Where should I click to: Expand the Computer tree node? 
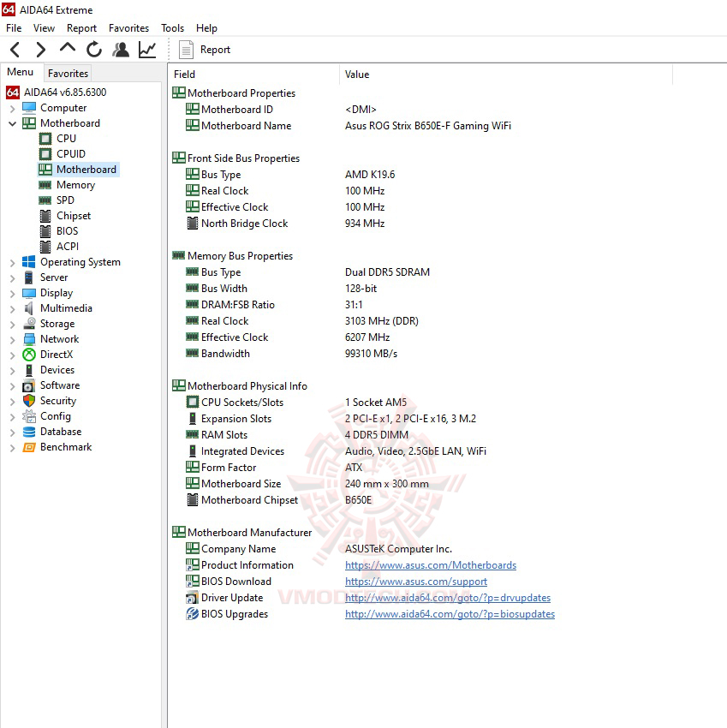coord(13,109)
